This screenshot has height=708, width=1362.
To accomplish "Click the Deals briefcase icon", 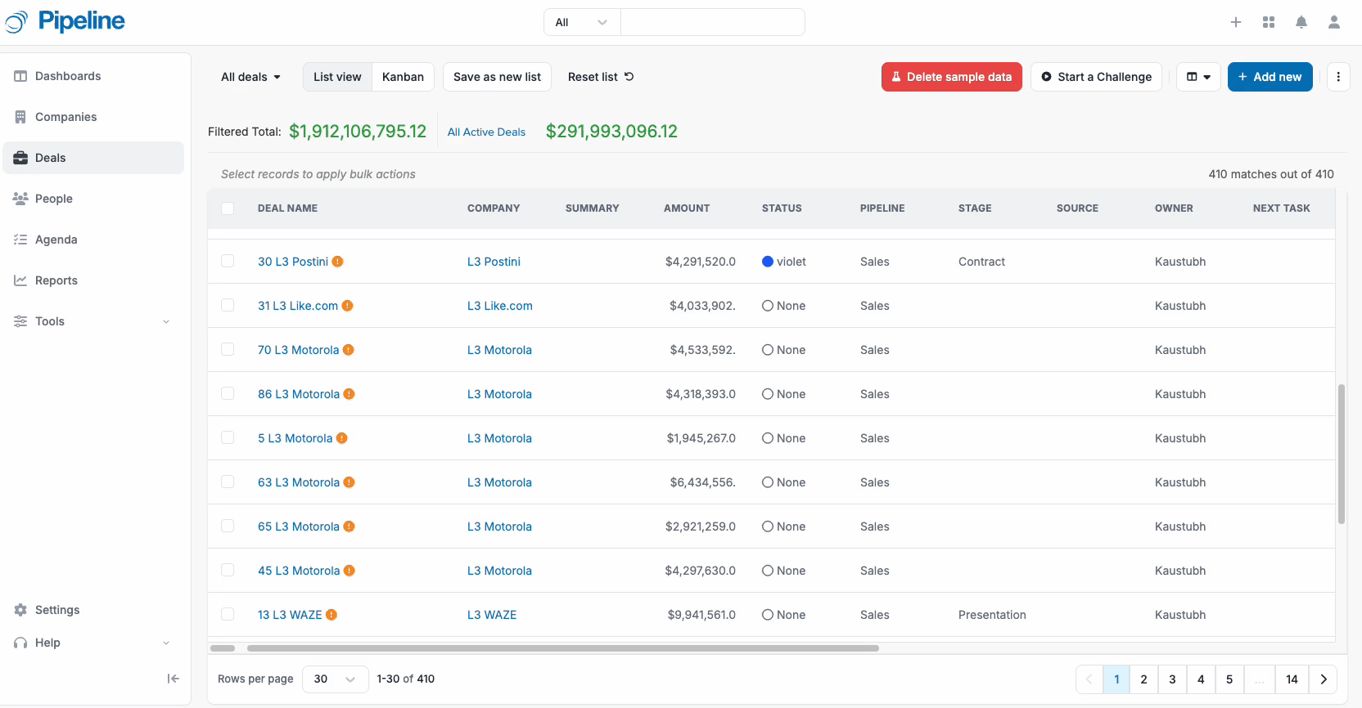I will click(x=20, y=158).
